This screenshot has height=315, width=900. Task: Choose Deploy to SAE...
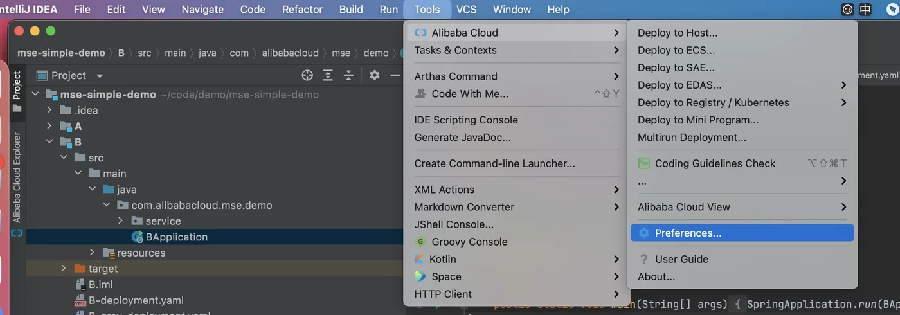[x=742, y=67]
